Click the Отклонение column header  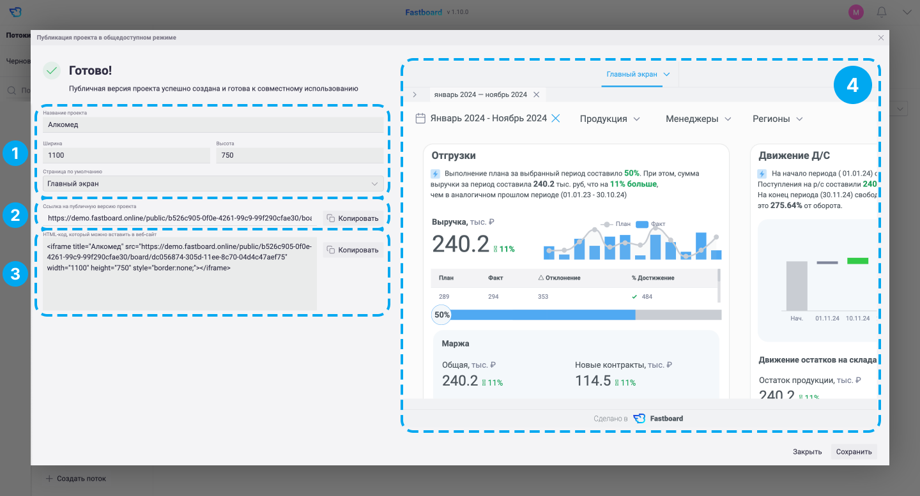pyautogui.click(x=559, y=278)
